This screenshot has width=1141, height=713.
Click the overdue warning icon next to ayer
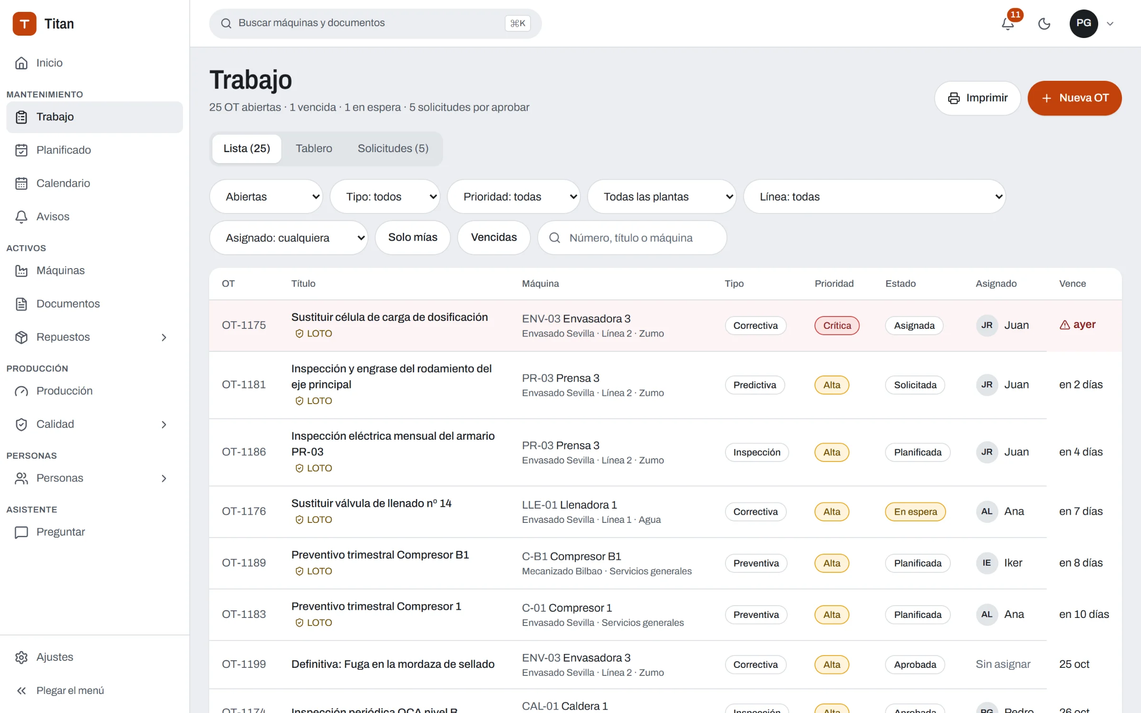[1065, 325]
